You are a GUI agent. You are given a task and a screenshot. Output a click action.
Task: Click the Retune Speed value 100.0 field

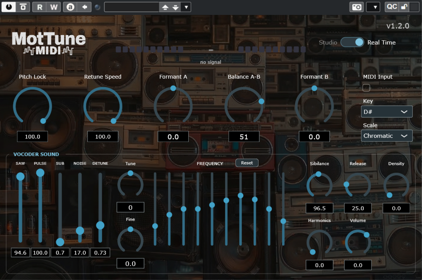[x=103, y=136]
